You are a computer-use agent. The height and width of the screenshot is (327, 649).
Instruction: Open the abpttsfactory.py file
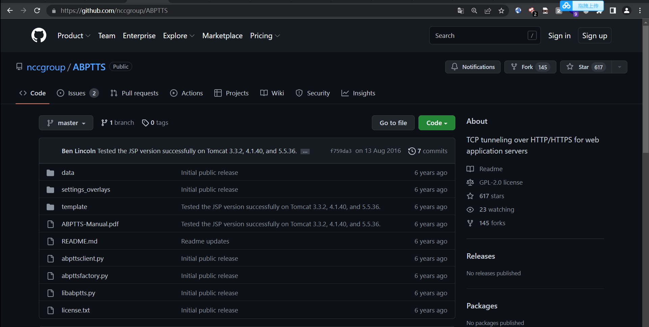(85, 276)
